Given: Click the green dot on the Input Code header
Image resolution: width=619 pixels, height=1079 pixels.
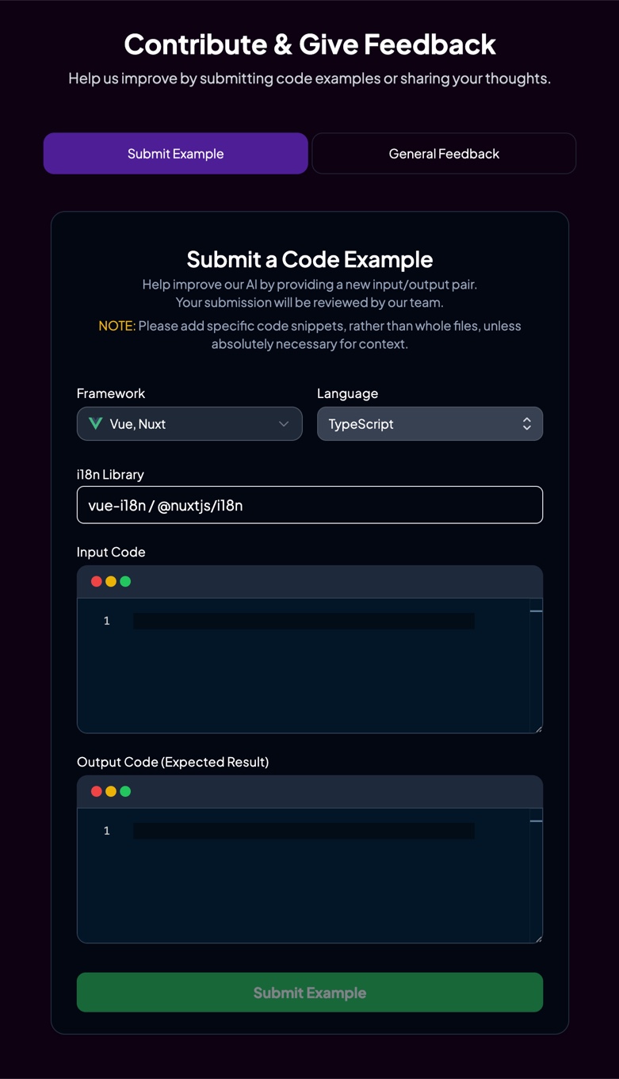Looking at the screenshot, I should 124,580.
